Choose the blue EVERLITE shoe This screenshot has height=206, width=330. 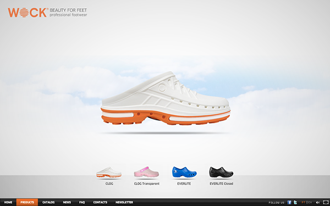point(184,172)
